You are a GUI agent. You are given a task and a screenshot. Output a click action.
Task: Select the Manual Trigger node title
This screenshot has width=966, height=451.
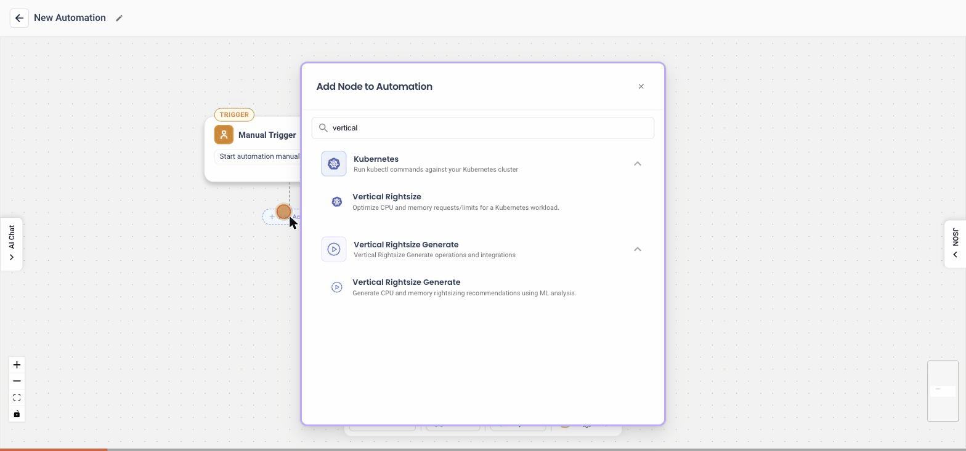tap(267, 135)
